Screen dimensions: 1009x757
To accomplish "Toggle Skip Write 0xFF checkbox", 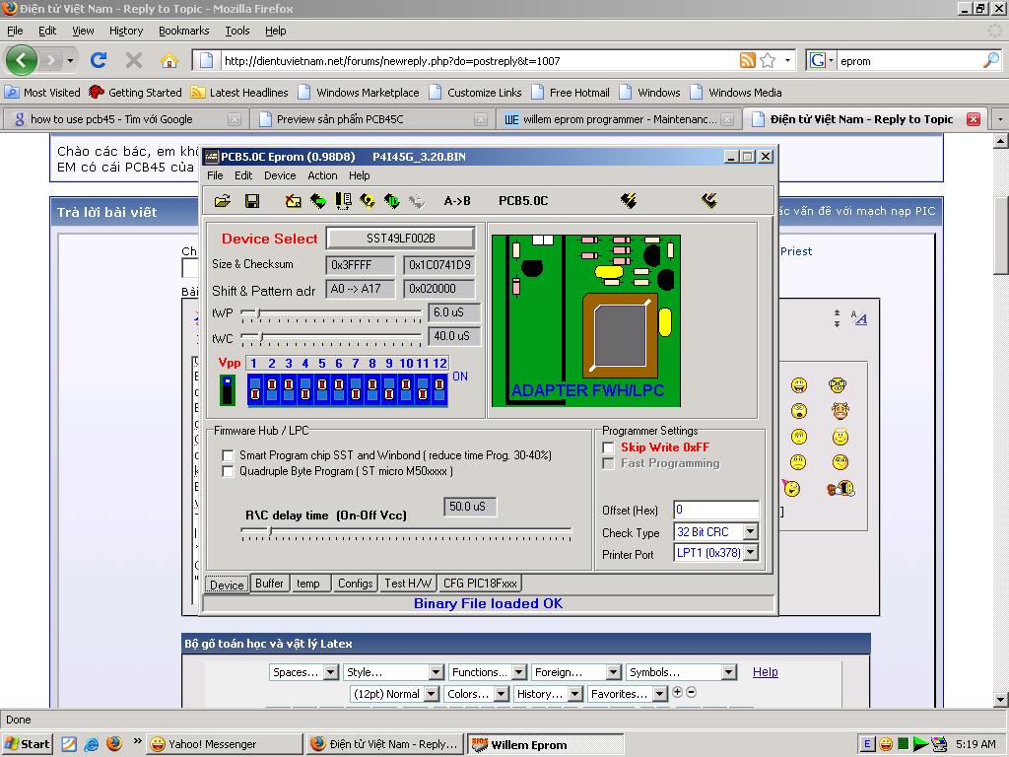I will click(x=609, y=447).
